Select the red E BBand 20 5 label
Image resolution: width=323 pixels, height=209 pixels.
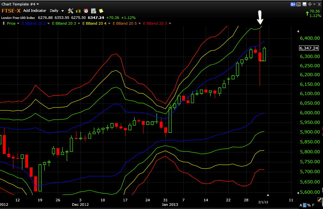[155, 23]
